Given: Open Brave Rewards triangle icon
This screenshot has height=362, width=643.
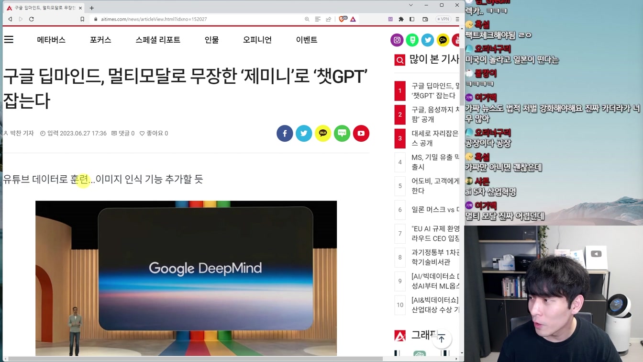Looking at the screenshot, I should pos(353,19).
